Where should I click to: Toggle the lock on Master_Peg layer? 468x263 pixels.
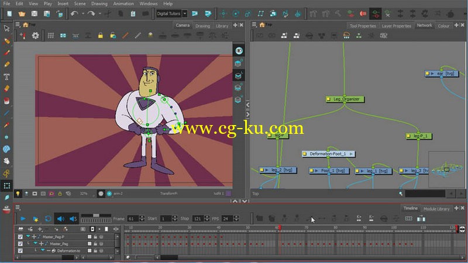95,244
